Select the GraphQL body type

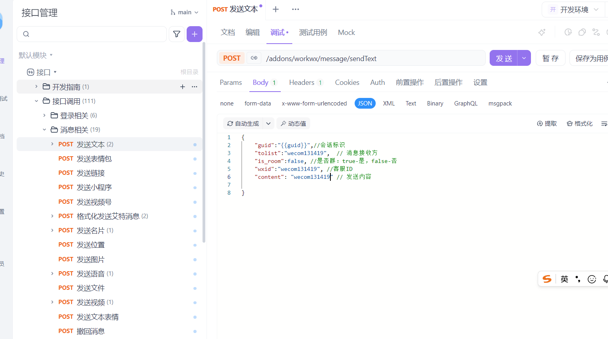pyautogui.click(x=466, y=103)
